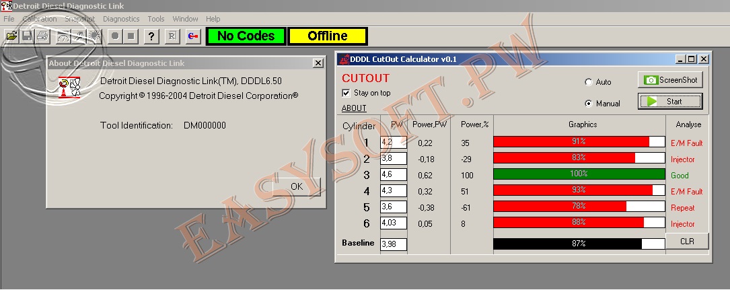Open the Help menu

click(213, 19)
